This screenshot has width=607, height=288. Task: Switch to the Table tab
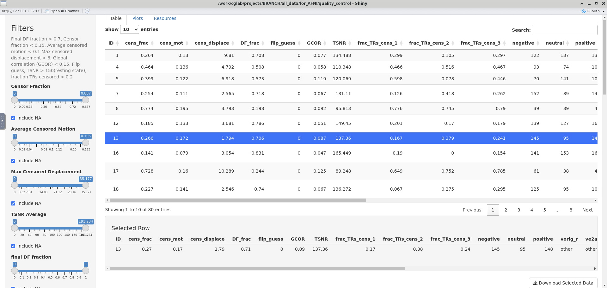point(116,18)
